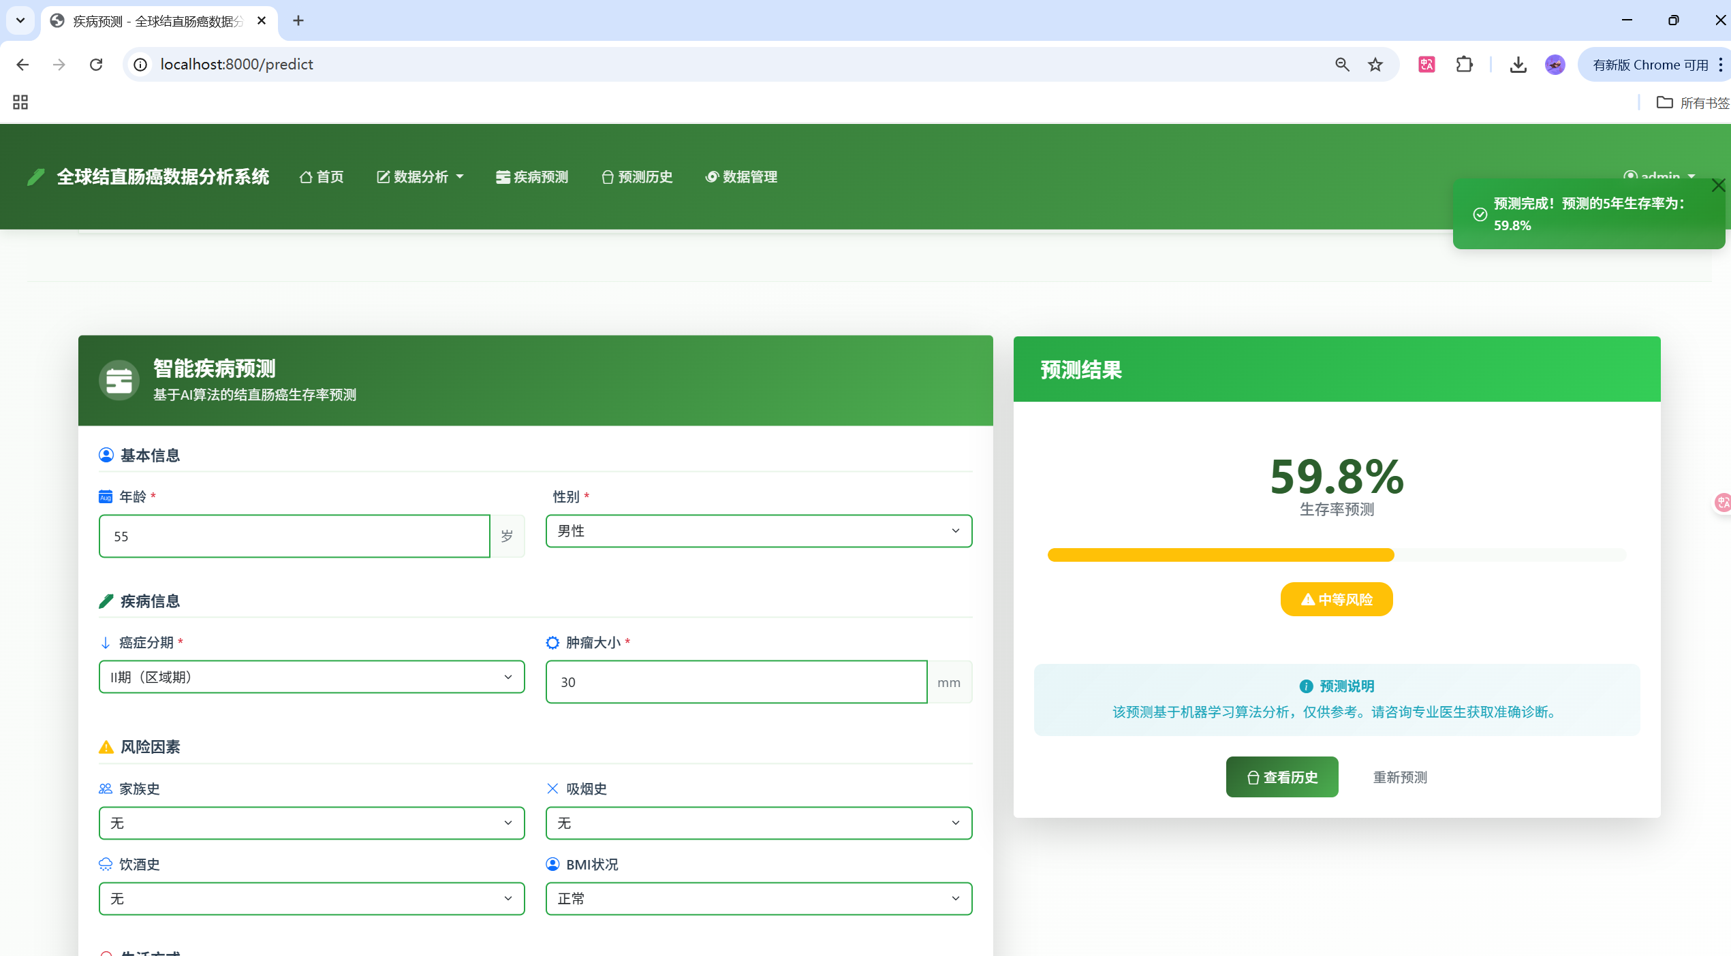
Task: Open the 数据分析 nav menu
Action: [420, 177]
